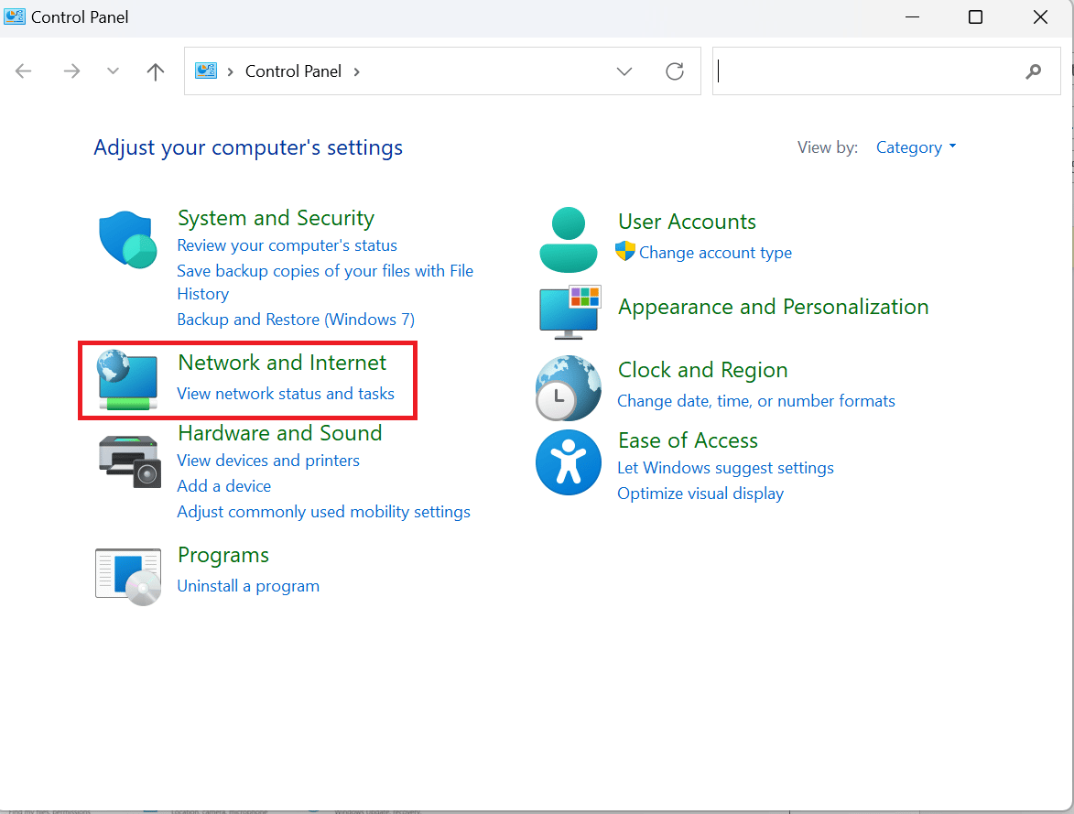Click the User Accounts person icon
1074x814 pixels.
(569, 240)
